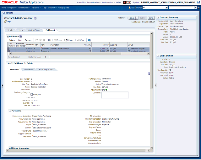Toggle the Fixed price checkbox

click(31, 95)
